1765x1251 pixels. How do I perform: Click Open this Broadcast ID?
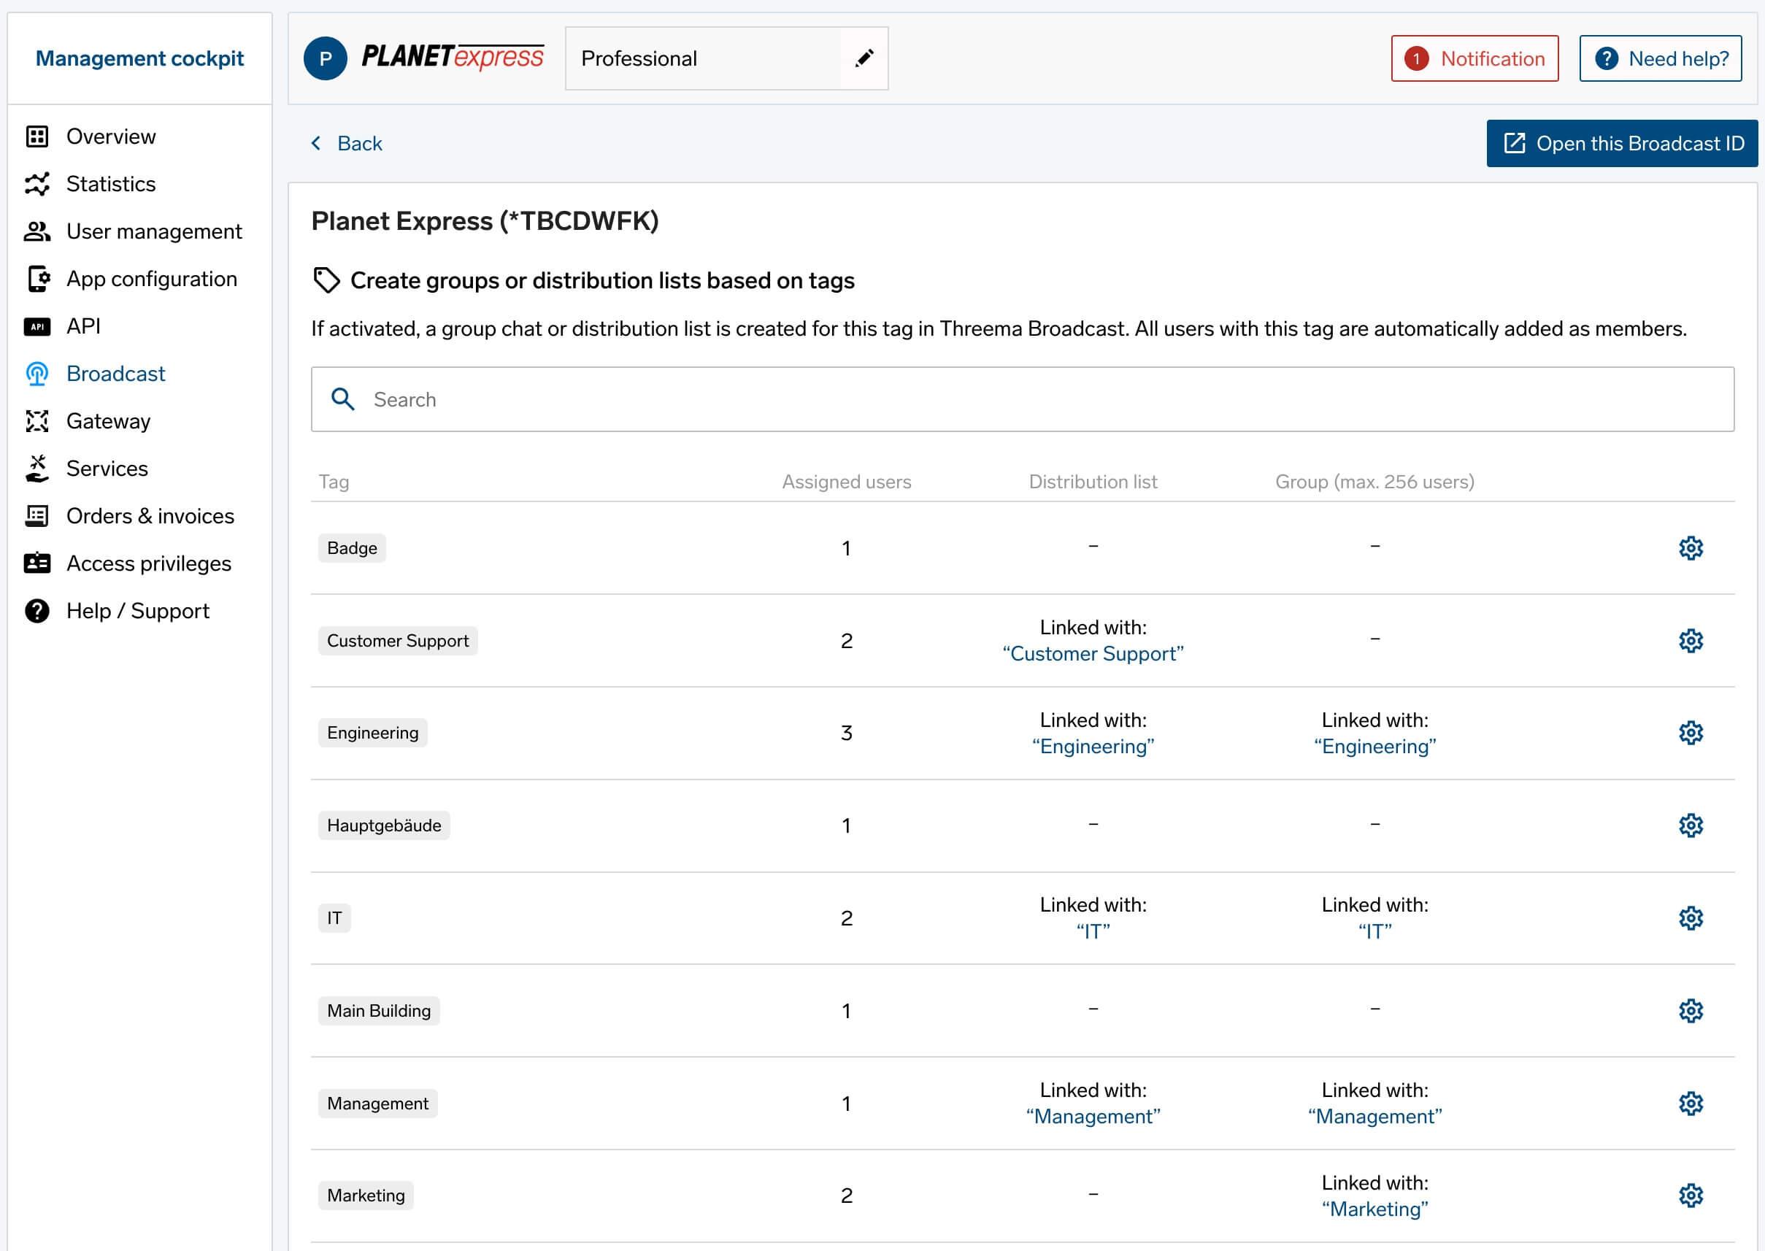1621,142
